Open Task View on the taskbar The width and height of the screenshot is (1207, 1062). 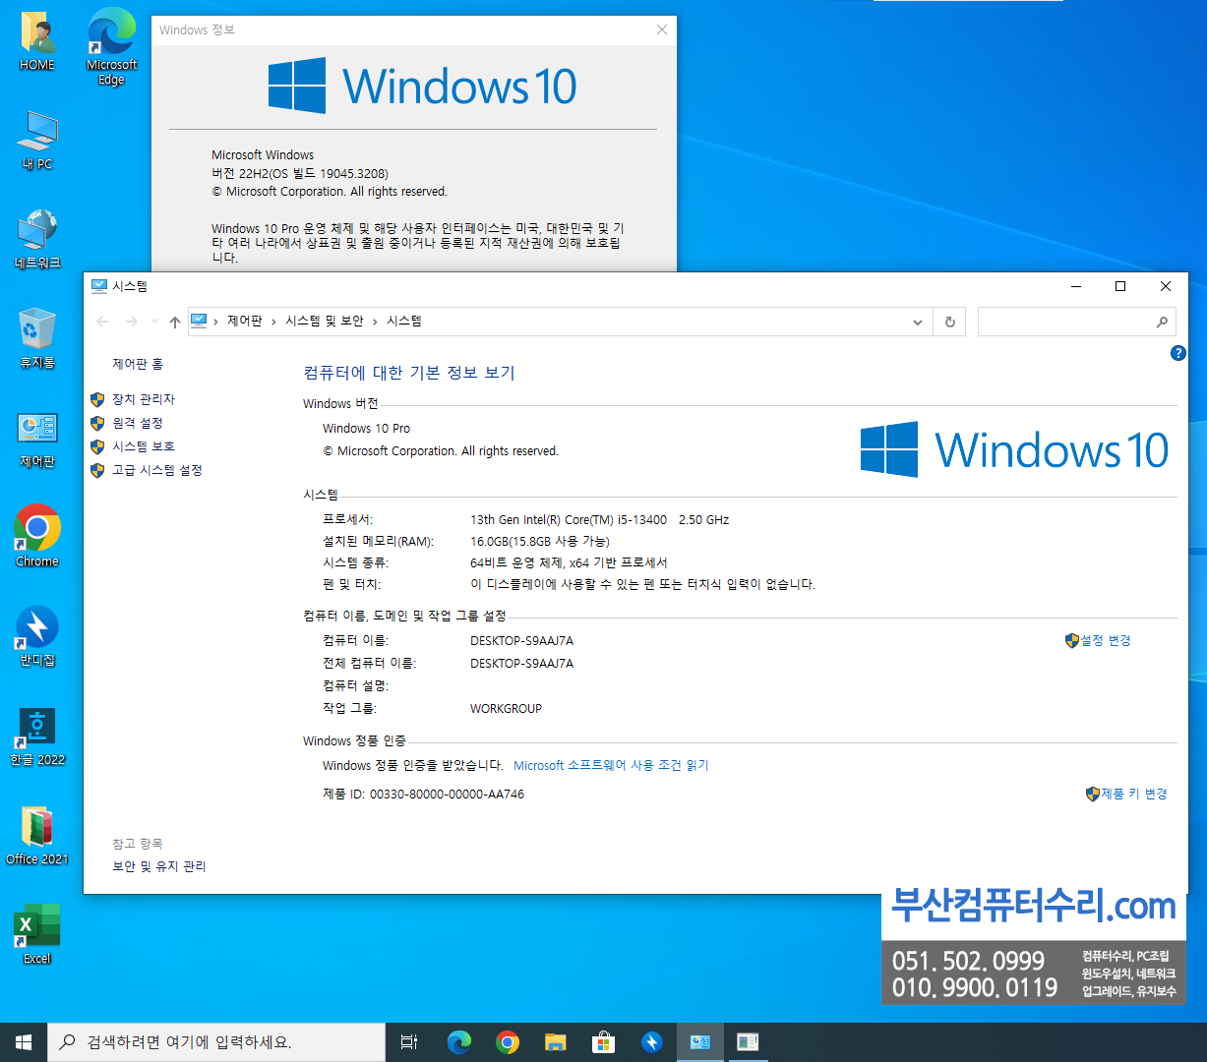(409, 1042)
